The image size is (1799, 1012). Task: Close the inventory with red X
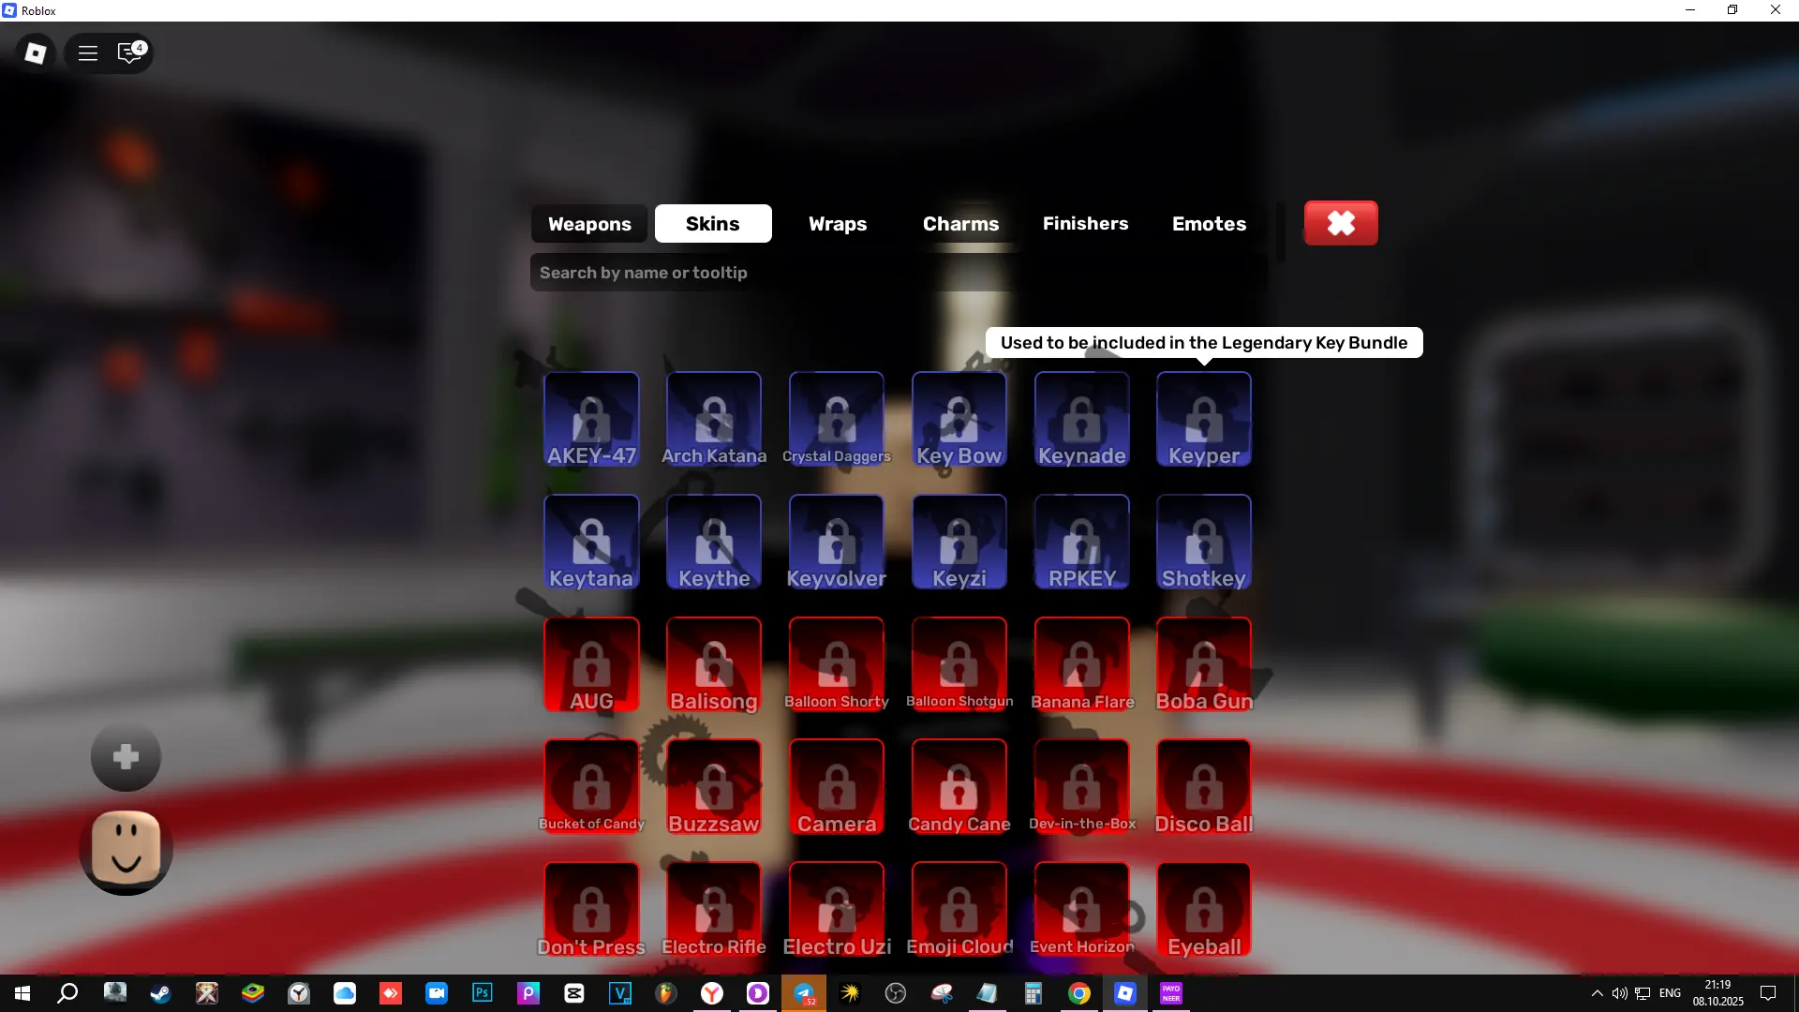coord(1341,223)
